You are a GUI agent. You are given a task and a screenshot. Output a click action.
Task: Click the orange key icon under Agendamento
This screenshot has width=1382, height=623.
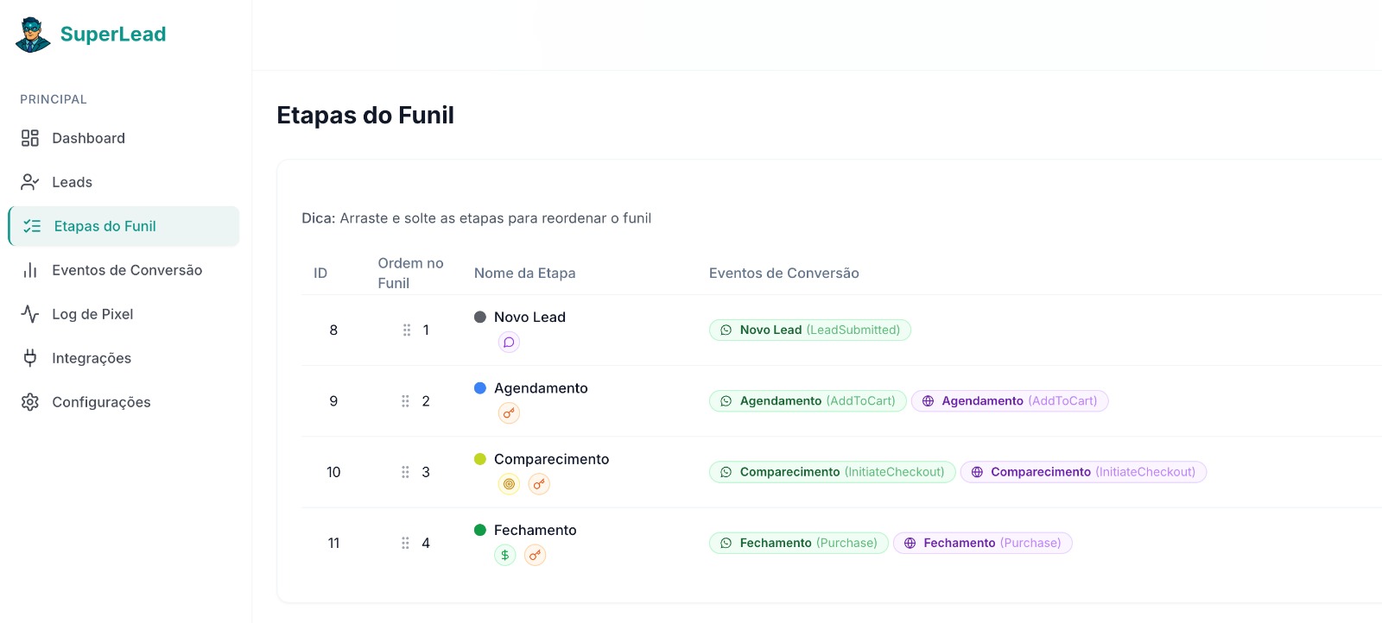click(509, 413)
